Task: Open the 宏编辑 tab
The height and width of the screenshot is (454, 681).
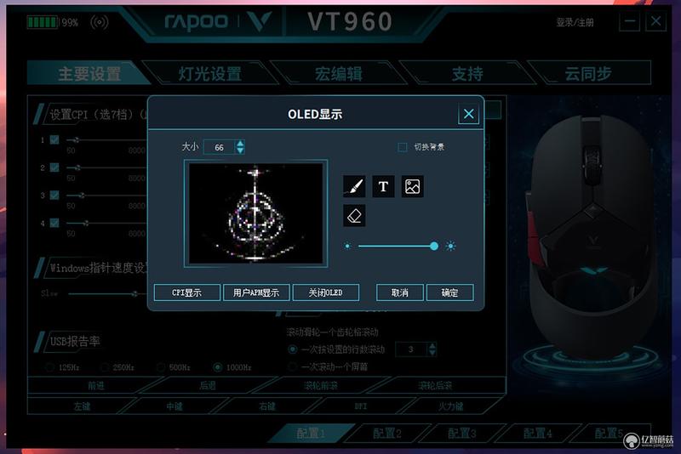Action: [338, 73]
